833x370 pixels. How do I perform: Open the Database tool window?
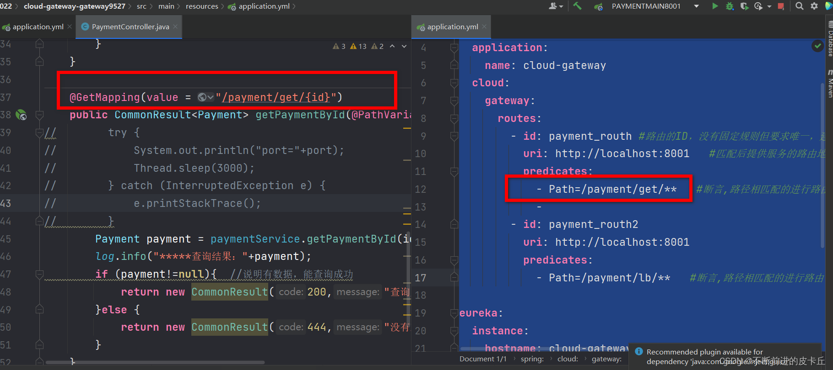(x=829, y=39)
